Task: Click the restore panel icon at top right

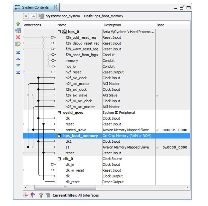Action: [182, 7]
